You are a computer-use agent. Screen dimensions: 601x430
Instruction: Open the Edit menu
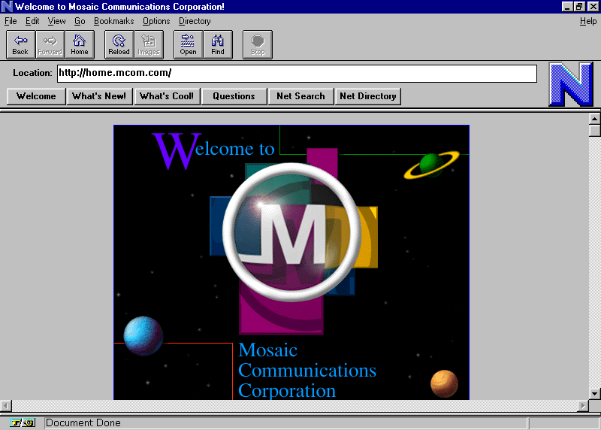click(32, 21)
